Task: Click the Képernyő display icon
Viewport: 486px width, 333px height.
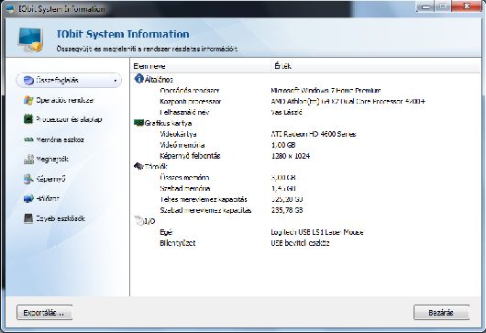Action: click(28, 179)
